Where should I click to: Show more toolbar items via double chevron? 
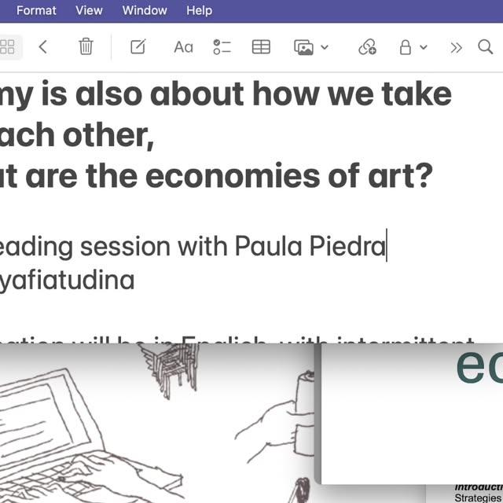pos(456,47)
